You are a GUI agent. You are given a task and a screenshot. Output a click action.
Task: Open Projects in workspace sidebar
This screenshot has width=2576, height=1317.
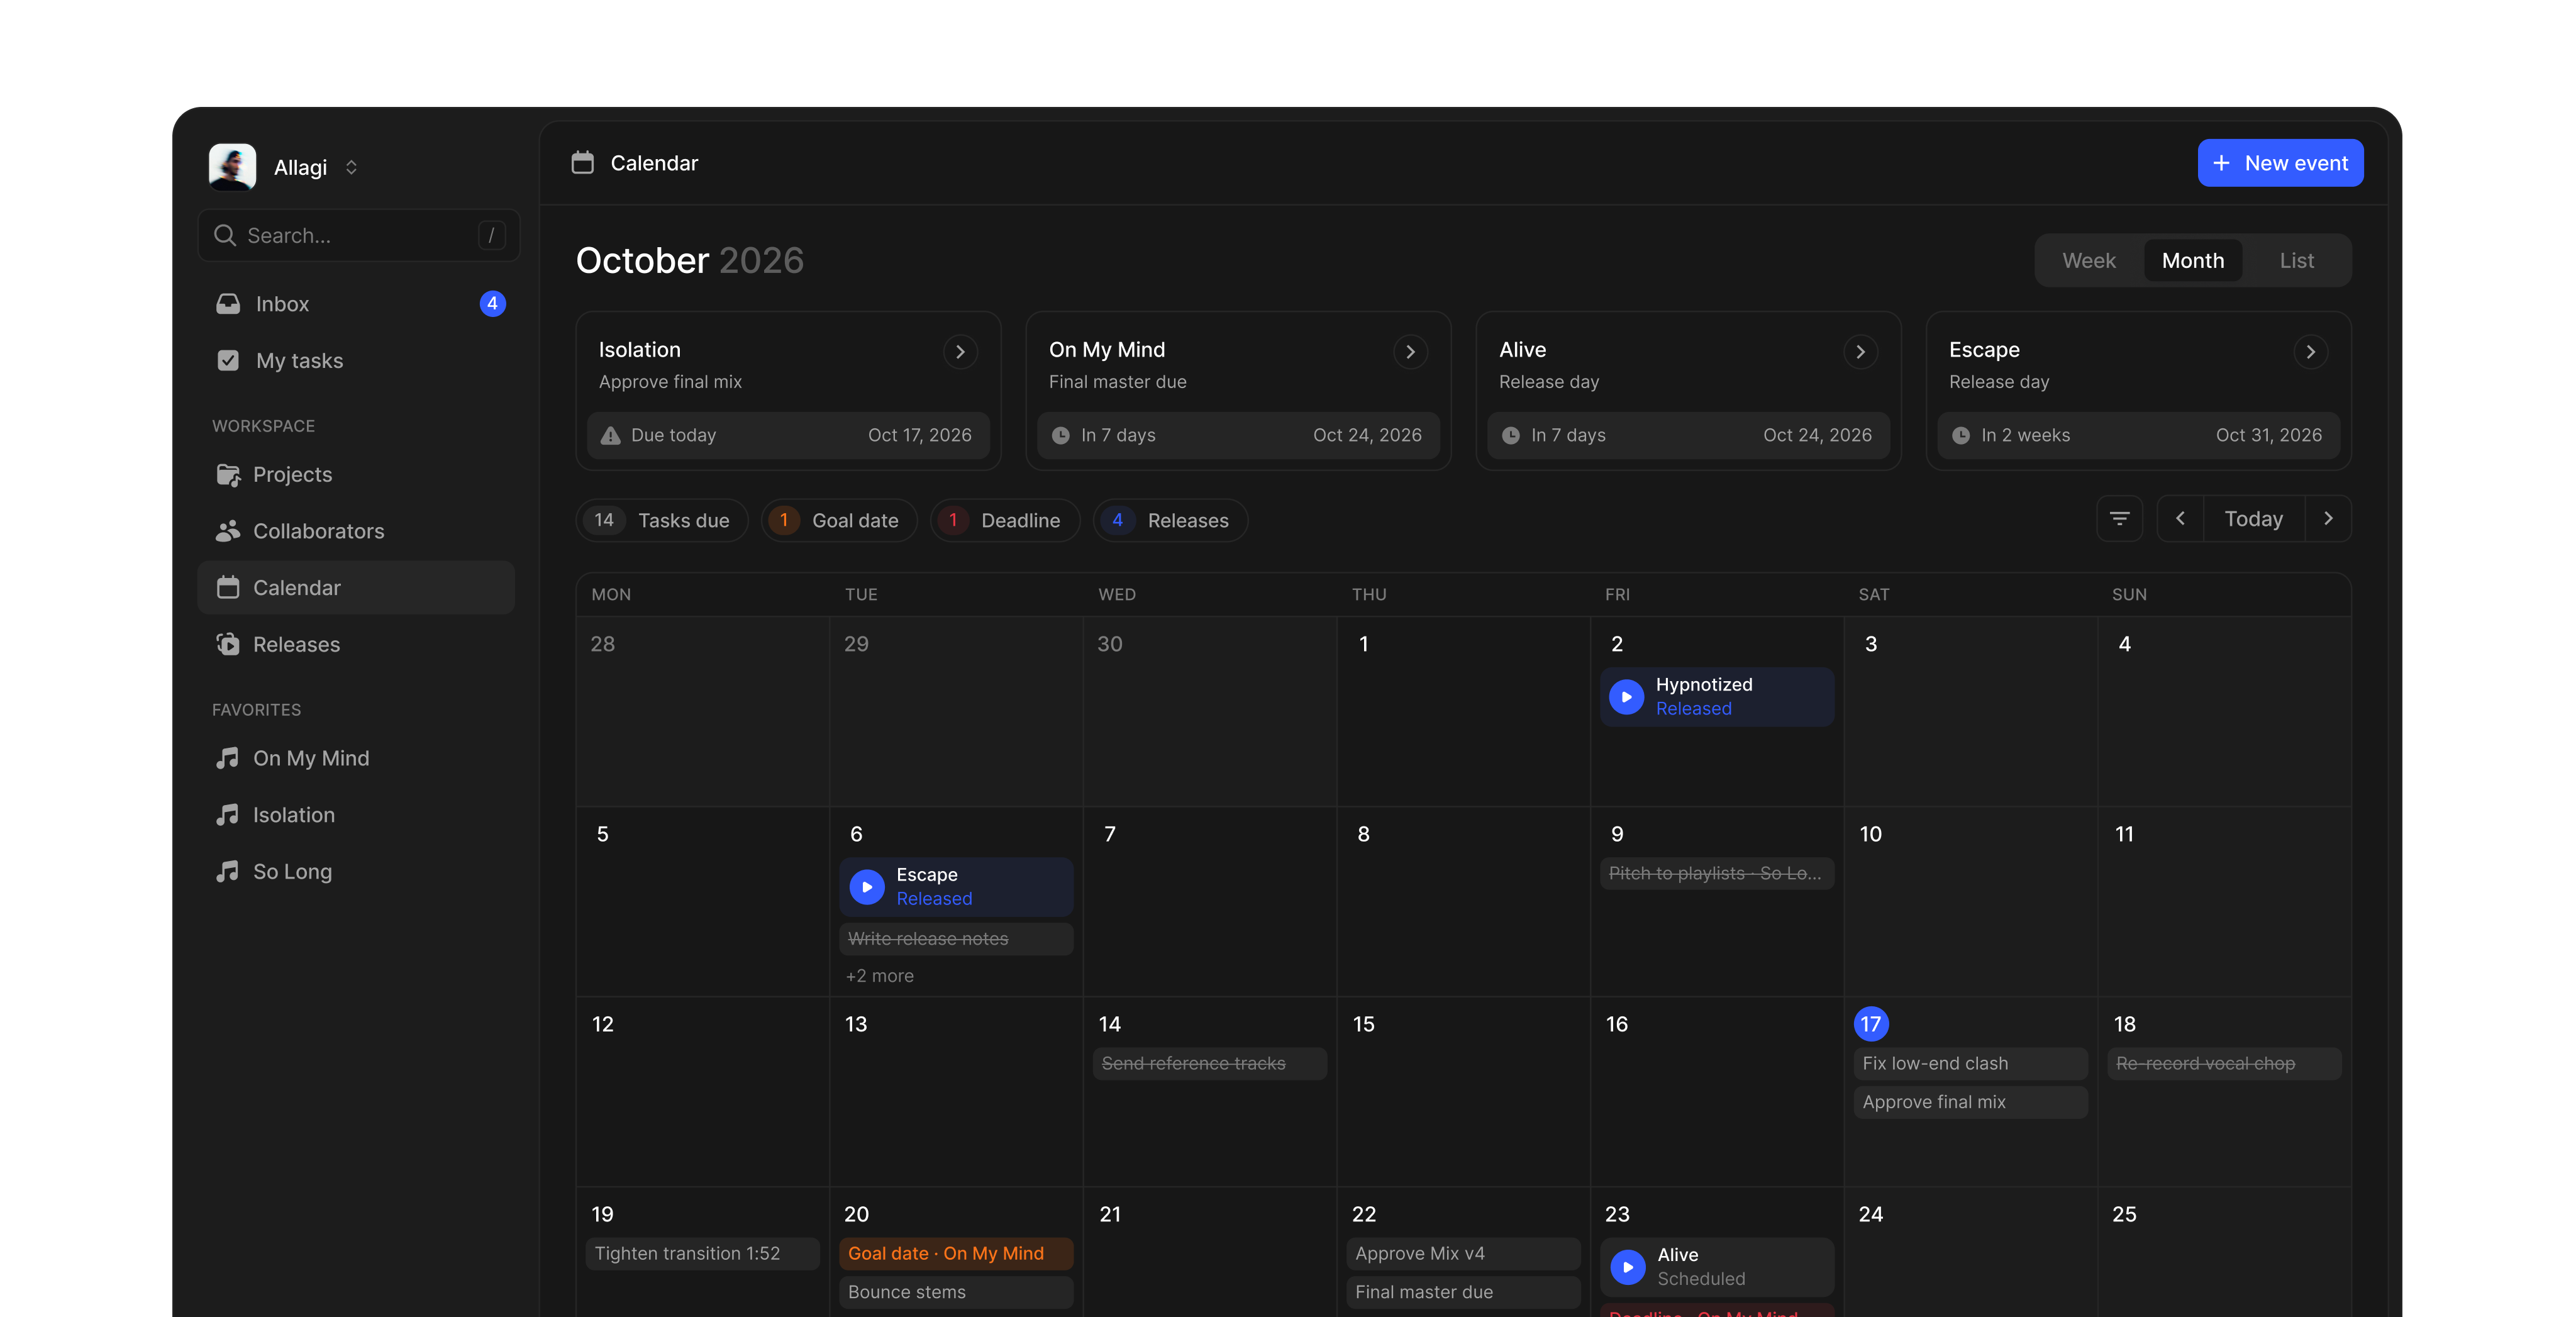pos(357,474)
